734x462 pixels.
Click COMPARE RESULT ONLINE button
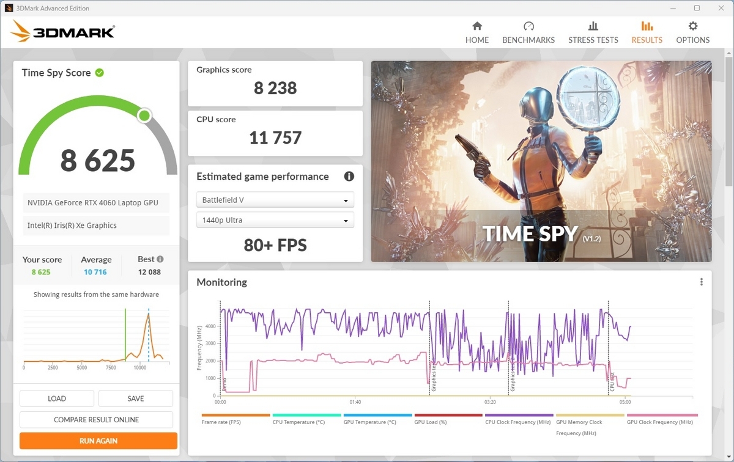point(96,420)
